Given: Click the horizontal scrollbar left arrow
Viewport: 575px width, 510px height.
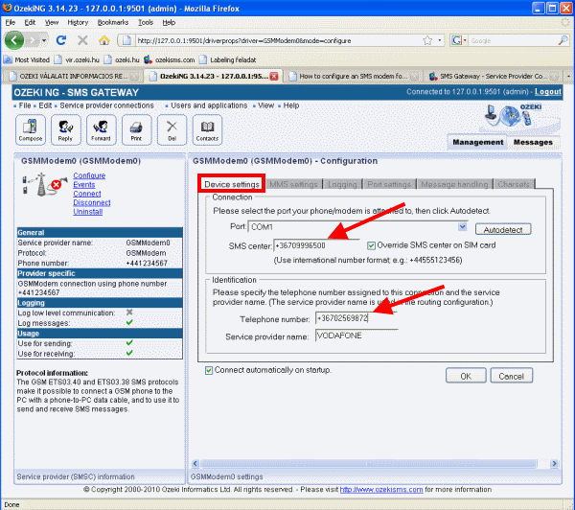Looking at the screenshot, I should [x=195, y=464].
